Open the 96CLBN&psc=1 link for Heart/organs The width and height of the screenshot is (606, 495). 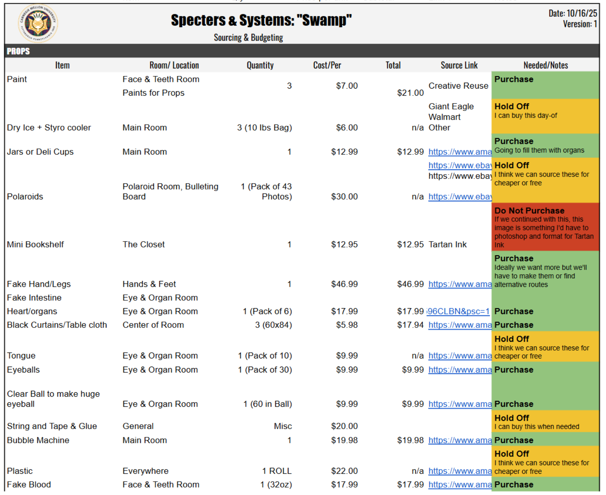(x=458, y=312)
